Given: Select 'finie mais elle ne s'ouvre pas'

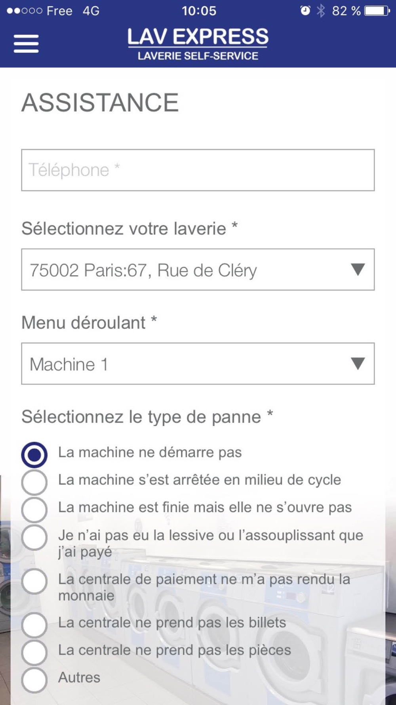Looking at the screenshot, I should pyautogui.click(x=34, y=510).
